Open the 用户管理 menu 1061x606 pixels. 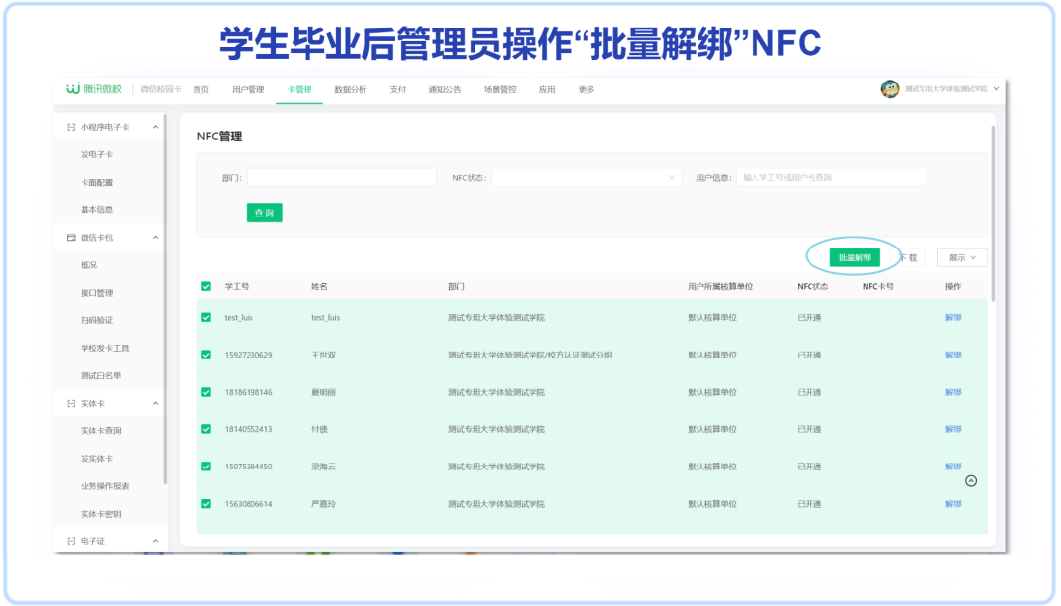(x=250, y=89)
